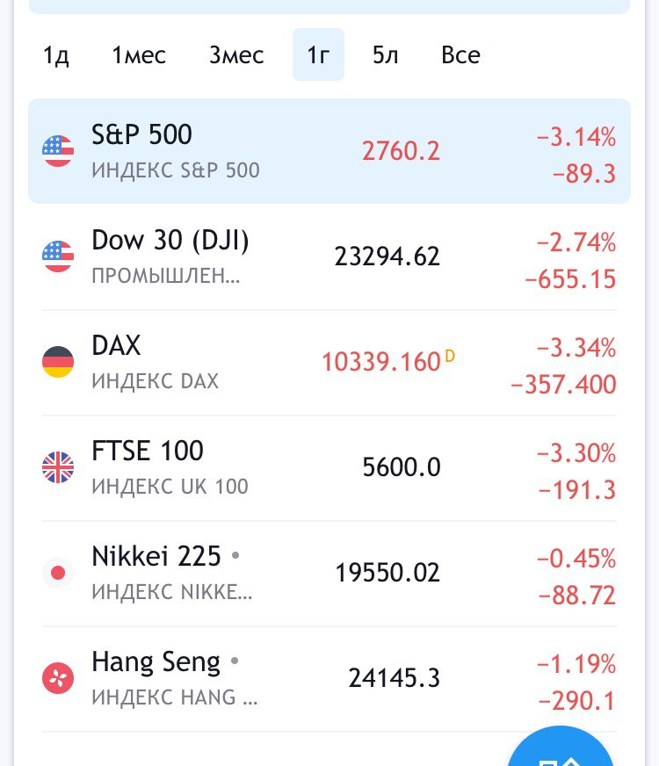
Task: Click the DAX price 10339.160
Action: [x=381, y=362]
